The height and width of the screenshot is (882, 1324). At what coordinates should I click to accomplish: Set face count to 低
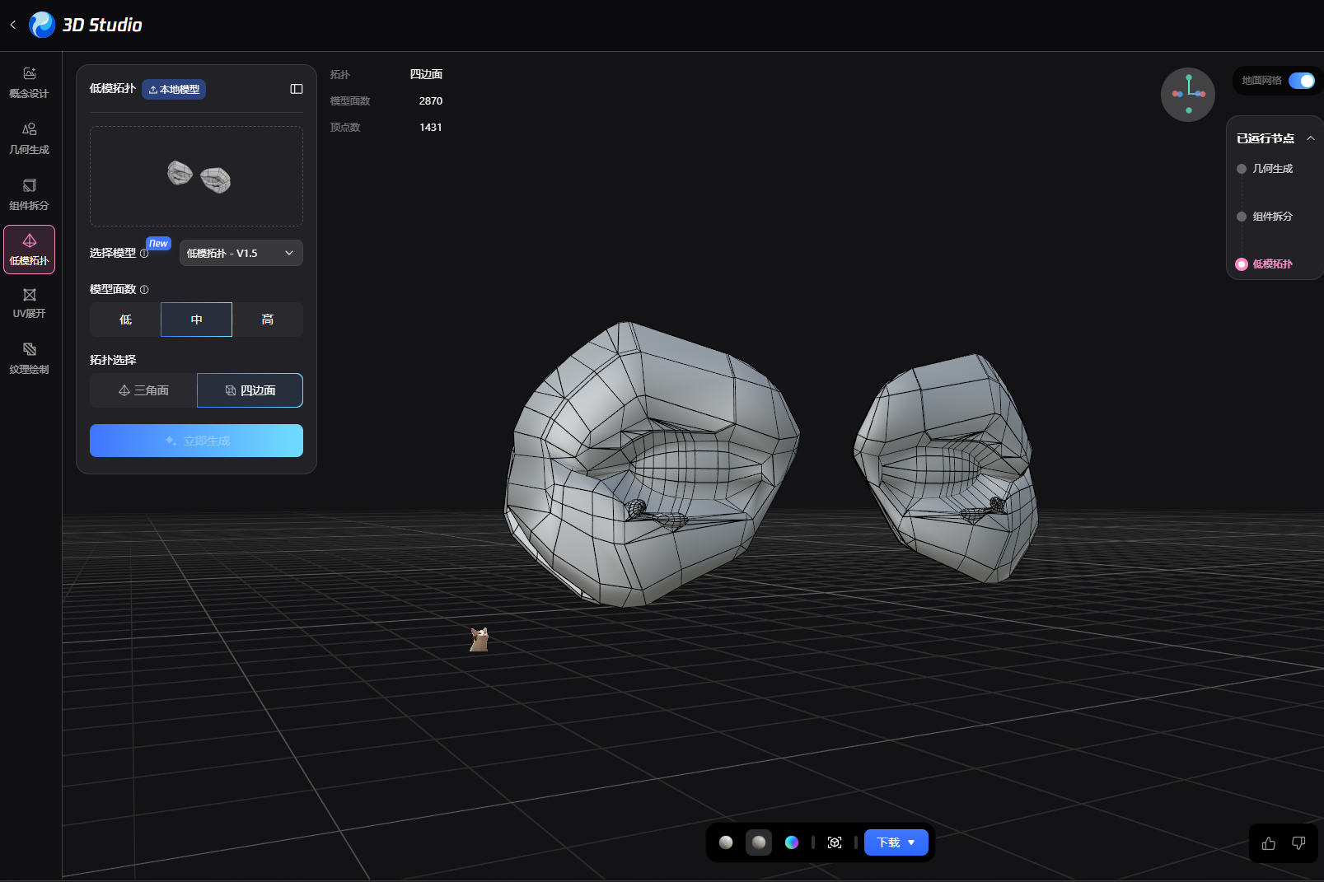point(125,320)
